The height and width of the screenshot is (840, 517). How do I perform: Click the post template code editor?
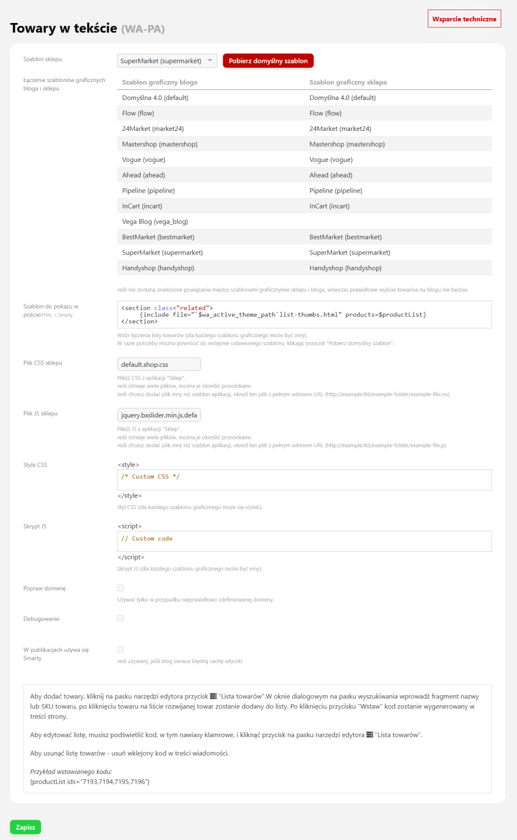click(304, 315)
